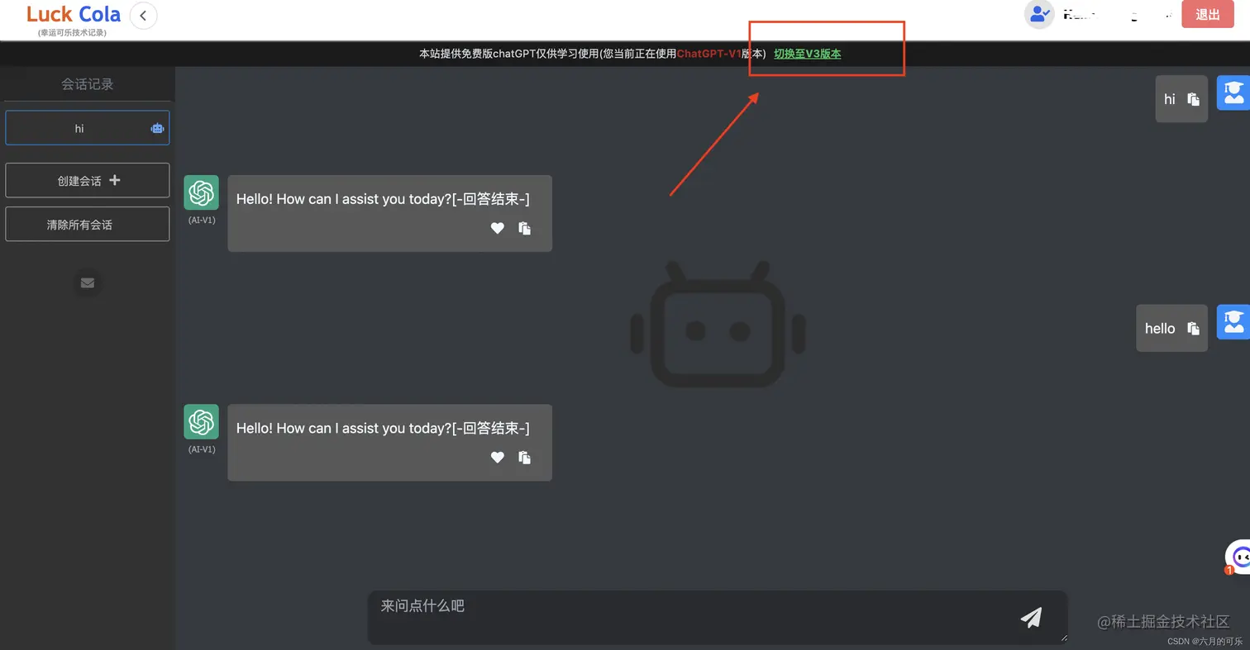Image resolution: width=1250 pixels, height=650 pixels.
Task: Click robot icon on 'hi' conversation
Action: coord(157,128)
